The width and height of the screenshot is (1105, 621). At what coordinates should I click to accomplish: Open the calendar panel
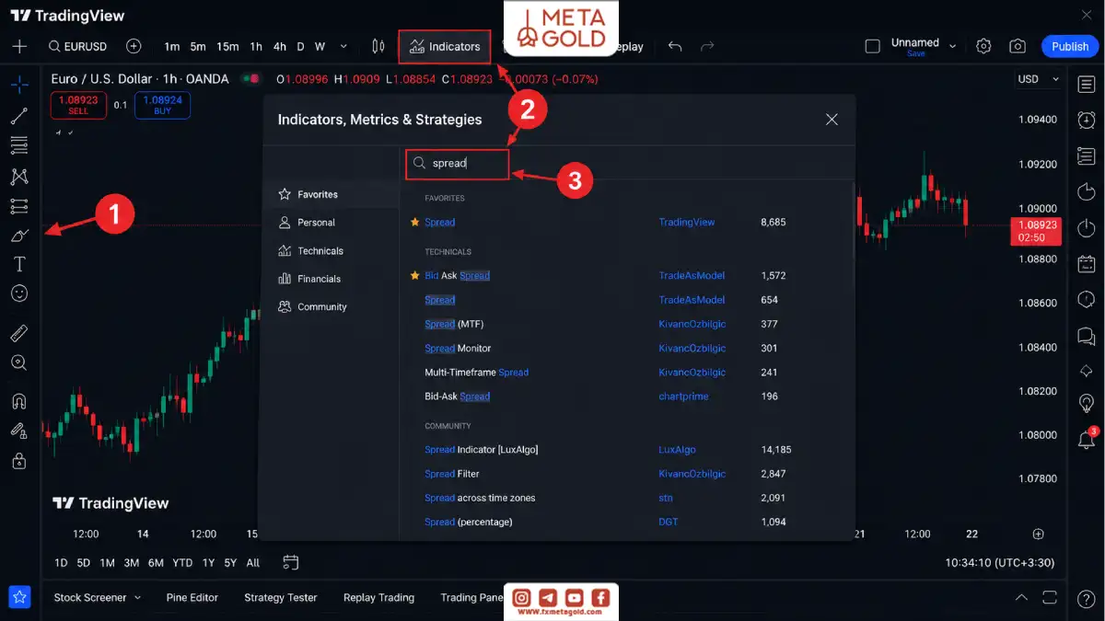tap(1086, 263)
